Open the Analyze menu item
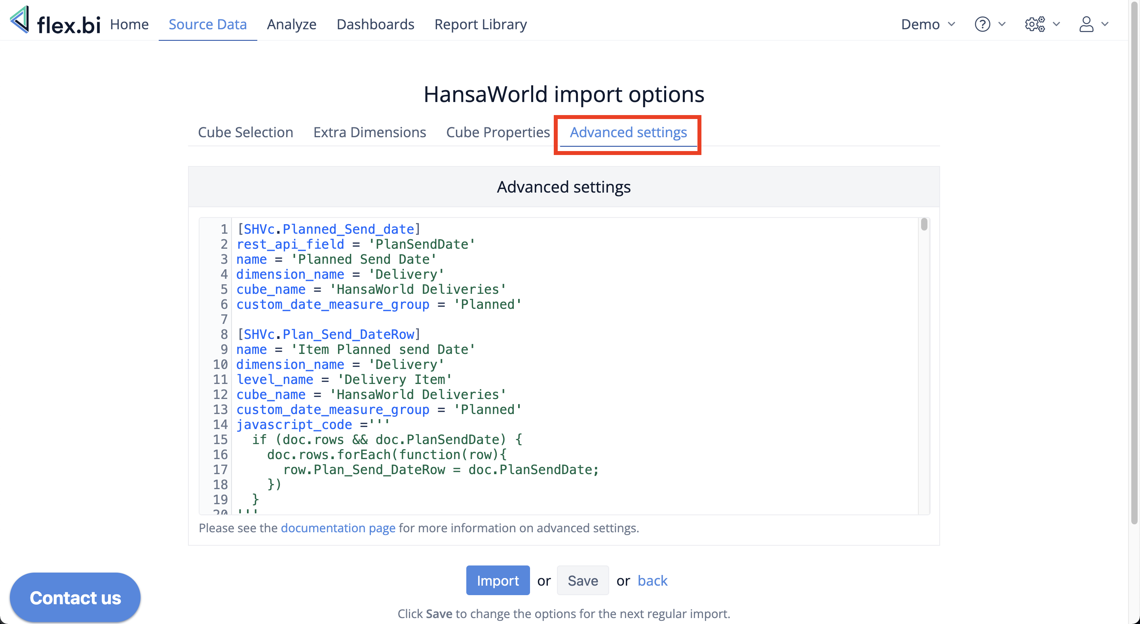 tap(291, 24)
